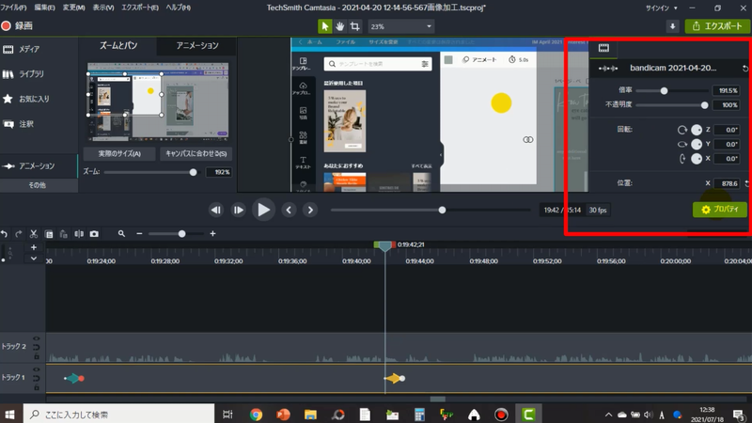Open メディア in the sidebar

29,49
